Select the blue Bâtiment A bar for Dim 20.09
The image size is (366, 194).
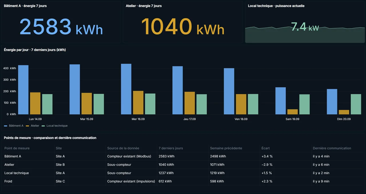[x=332, y=102]
